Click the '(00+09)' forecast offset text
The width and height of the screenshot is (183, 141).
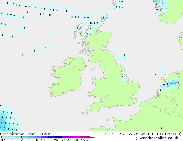click(173, 134)
